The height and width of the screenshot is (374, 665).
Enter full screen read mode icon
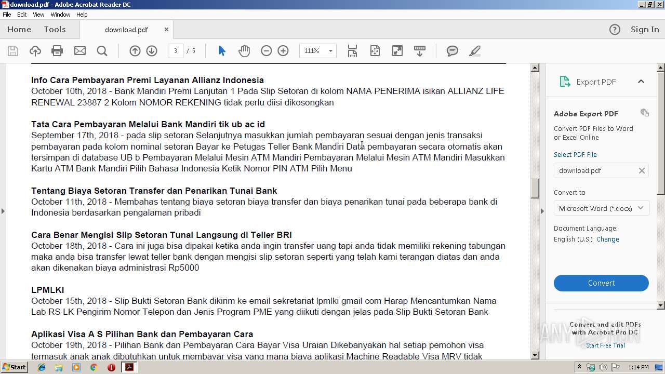397,51
